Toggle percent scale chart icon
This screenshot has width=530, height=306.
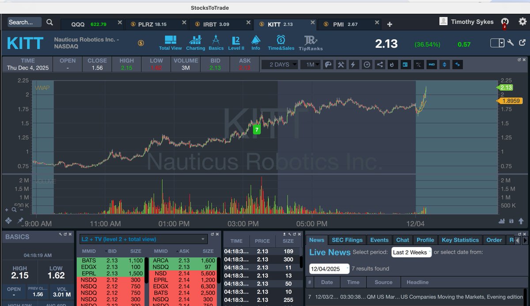pos(418,65)
